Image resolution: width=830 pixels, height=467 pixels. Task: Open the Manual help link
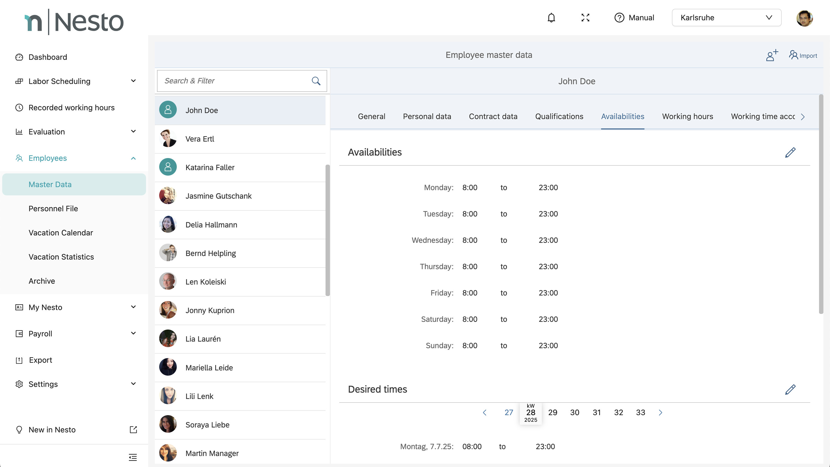[634, 18]
